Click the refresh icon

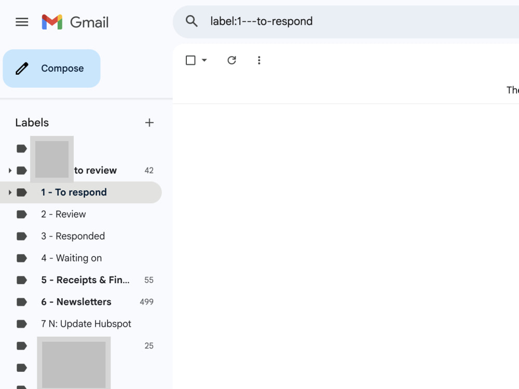coord(231,60)
